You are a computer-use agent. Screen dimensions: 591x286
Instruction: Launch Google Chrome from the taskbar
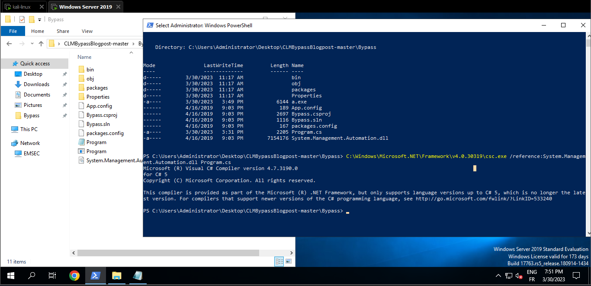[x=74, y=276]
